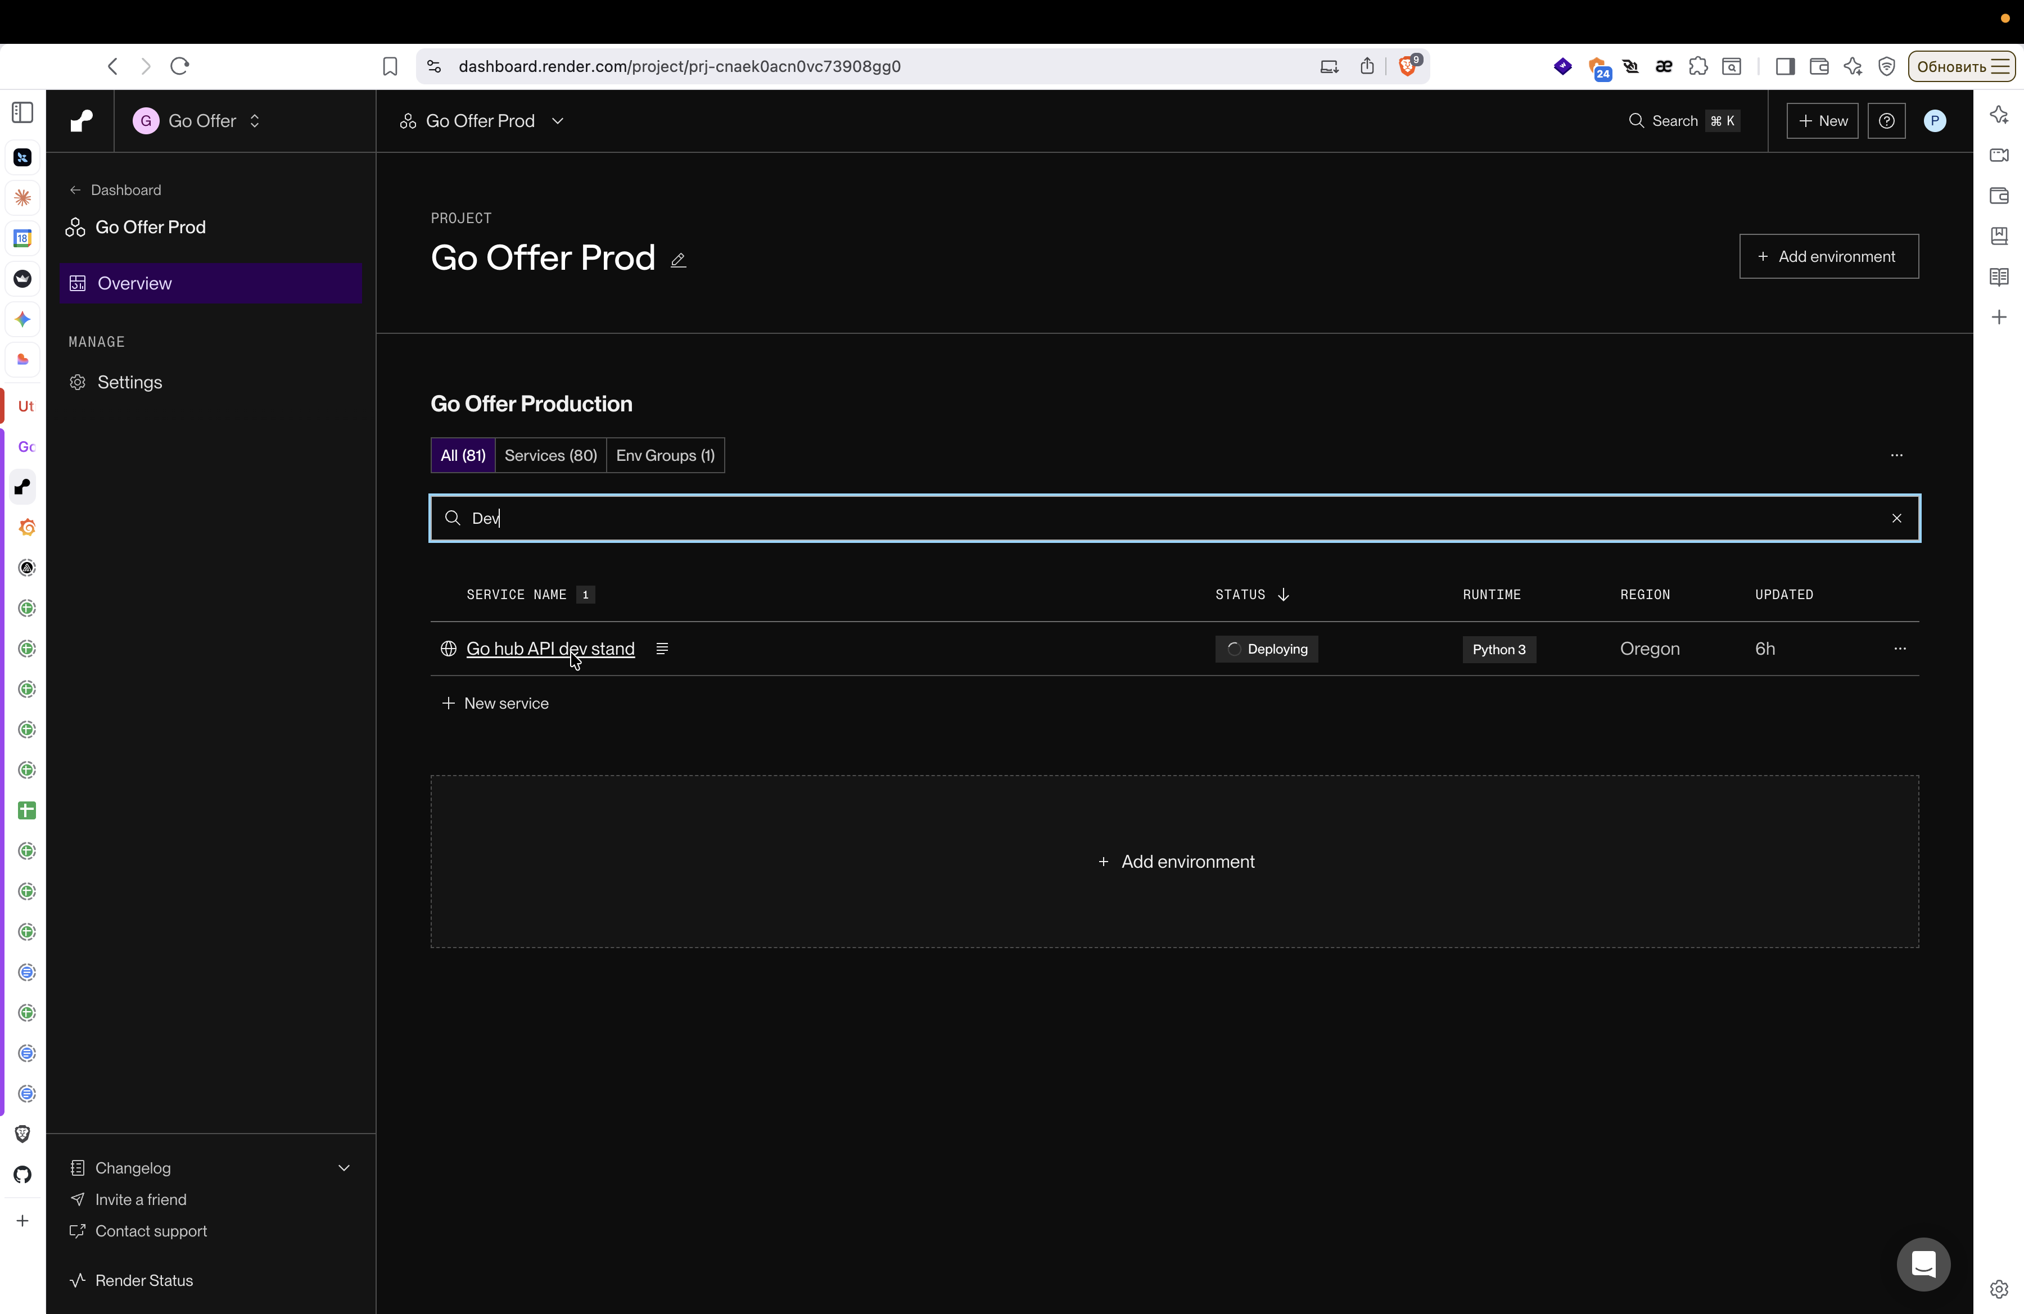Open the Go Offer workspace switcher
The image size is (2024, 1314).
click(196, 121)
